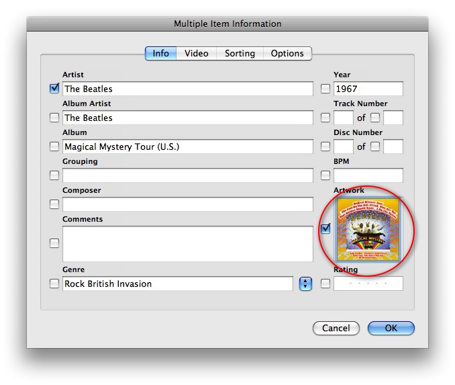The width and height of the screenshot is (455, 385).
Task: Click inside the Comments text area
Action: click(x=188, y=244)
